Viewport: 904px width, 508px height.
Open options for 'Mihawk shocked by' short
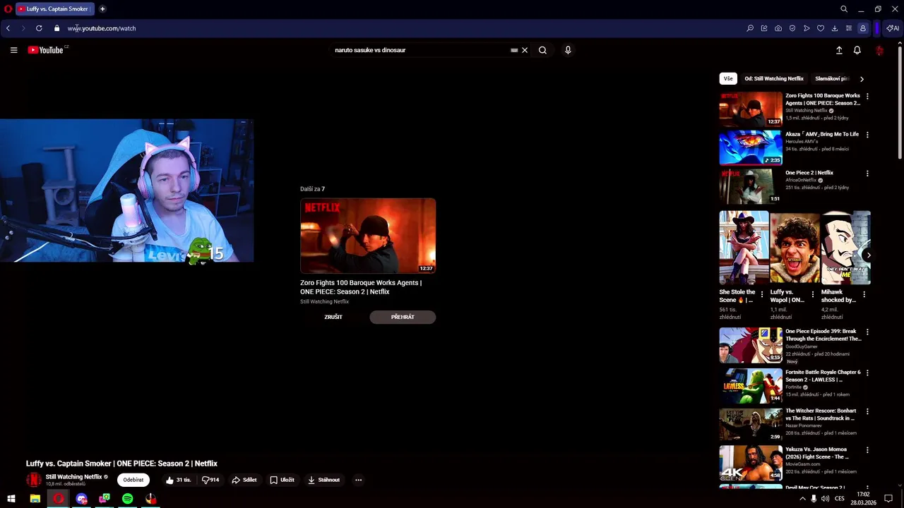click(863, 295)
